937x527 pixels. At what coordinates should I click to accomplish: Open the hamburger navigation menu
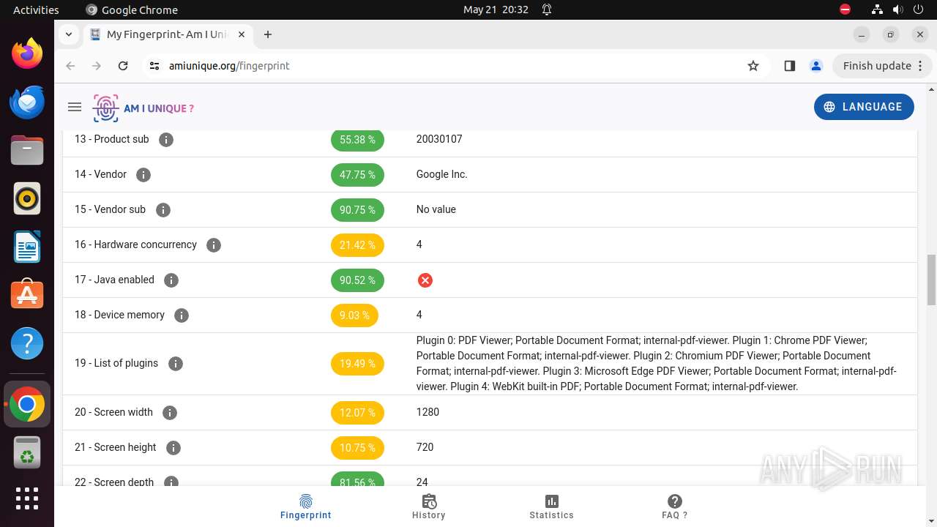tap(74, 107)
